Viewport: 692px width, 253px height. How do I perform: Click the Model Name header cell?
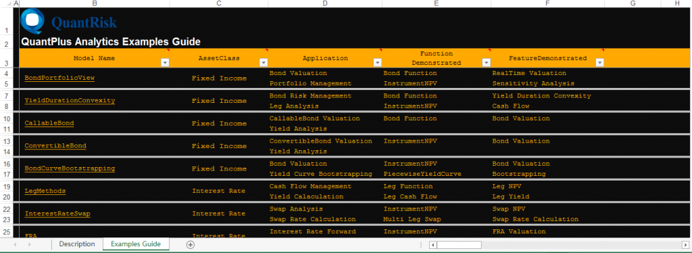click(x=95, y=58)
